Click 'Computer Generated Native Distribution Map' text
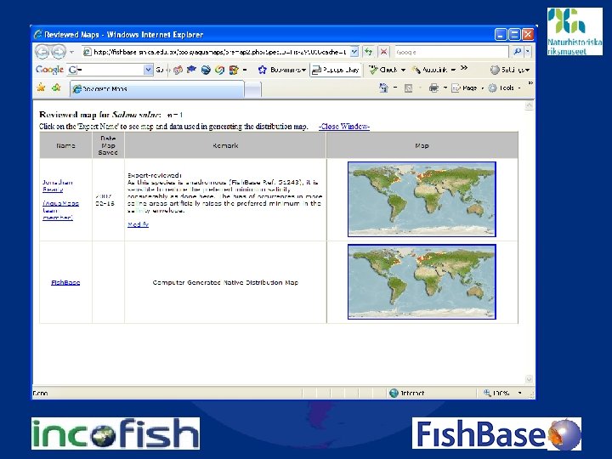This screenshot has width=612, height=459. 225,282
